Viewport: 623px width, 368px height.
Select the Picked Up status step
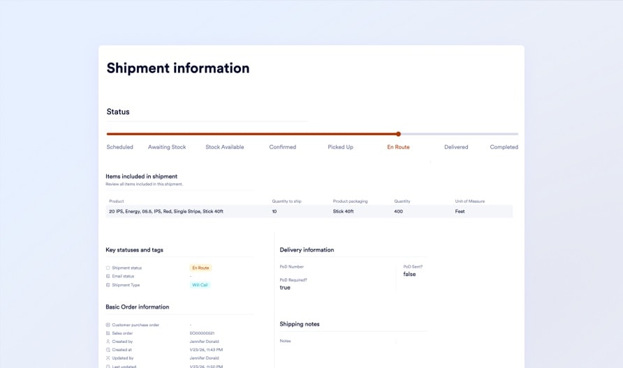tap(341, 147)
